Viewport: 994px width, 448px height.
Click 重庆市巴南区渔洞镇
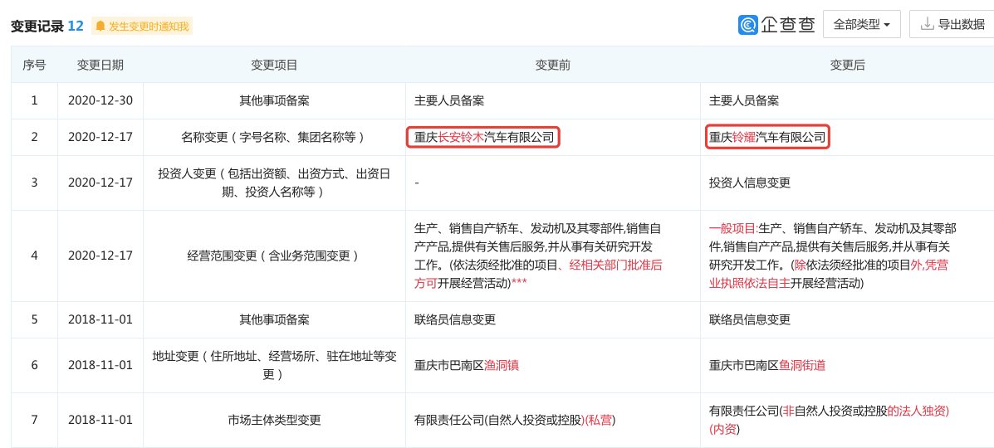(x=467, y=365)
